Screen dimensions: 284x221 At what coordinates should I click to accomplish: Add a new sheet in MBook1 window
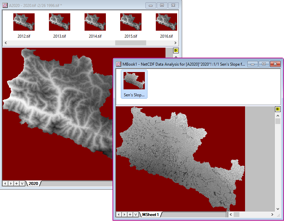tap(130, 214)
